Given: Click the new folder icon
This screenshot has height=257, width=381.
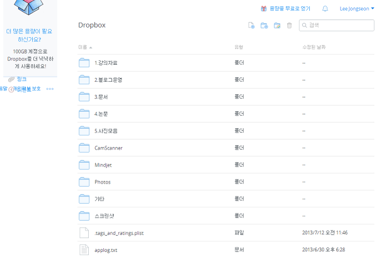Looking at the screenshot, I should [x=264, y=25].
